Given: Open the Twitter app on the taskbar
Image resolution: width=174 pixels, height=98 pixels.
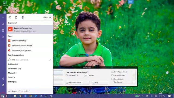Looking at the screenshot, I should point(36,96).
